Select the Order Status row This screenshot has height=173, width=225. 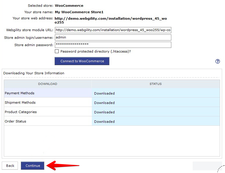tap(112, 121)
